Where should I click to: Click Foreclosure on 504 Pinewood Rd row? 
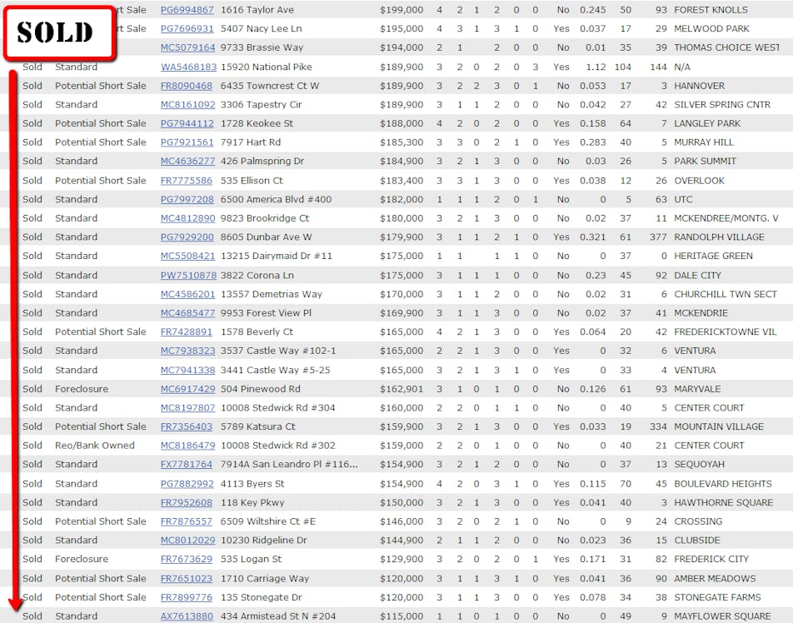click(82, 389)
